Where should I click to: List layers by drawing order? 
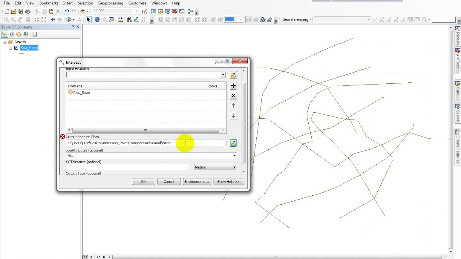pos(5,34)
